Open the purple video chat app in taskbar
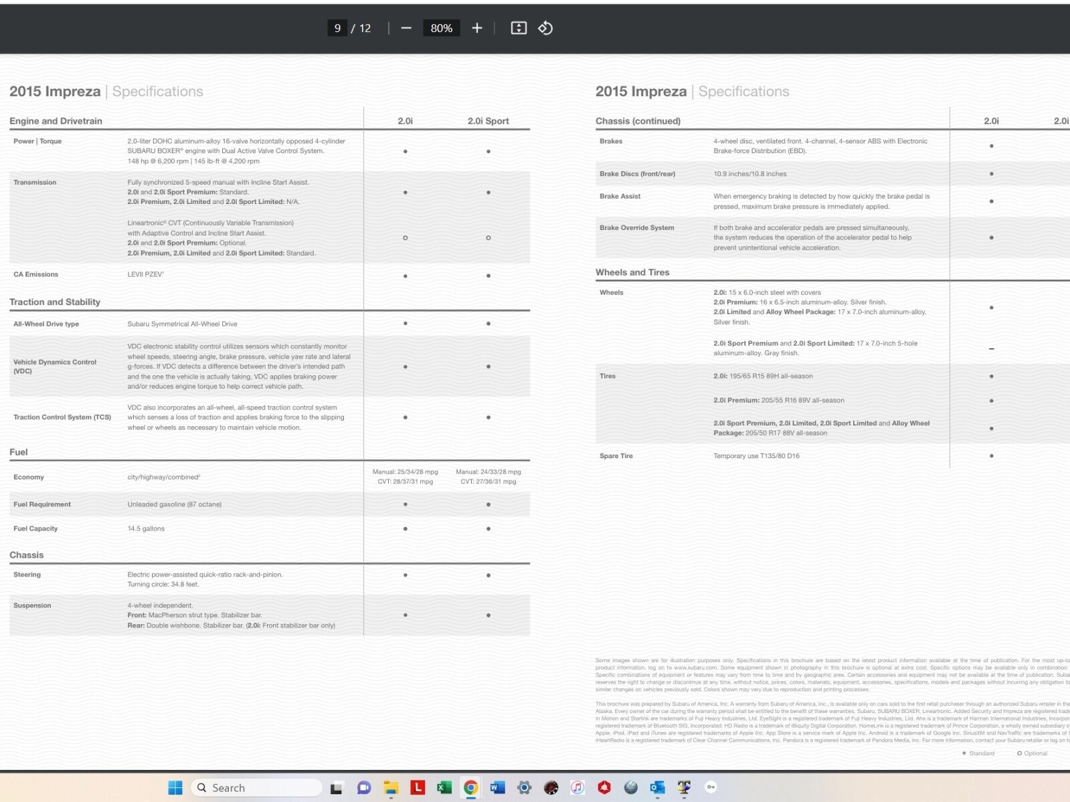The height and width of the screenshot is (802, 1070). point(364,788)
